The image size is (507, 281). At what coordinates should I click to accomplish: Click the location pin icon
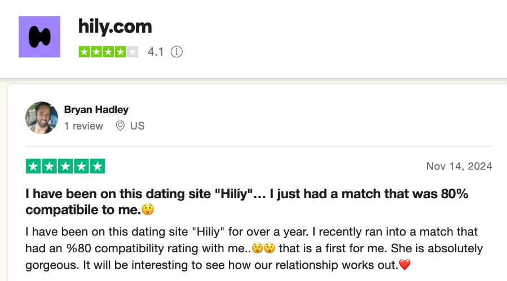[120, 126]
